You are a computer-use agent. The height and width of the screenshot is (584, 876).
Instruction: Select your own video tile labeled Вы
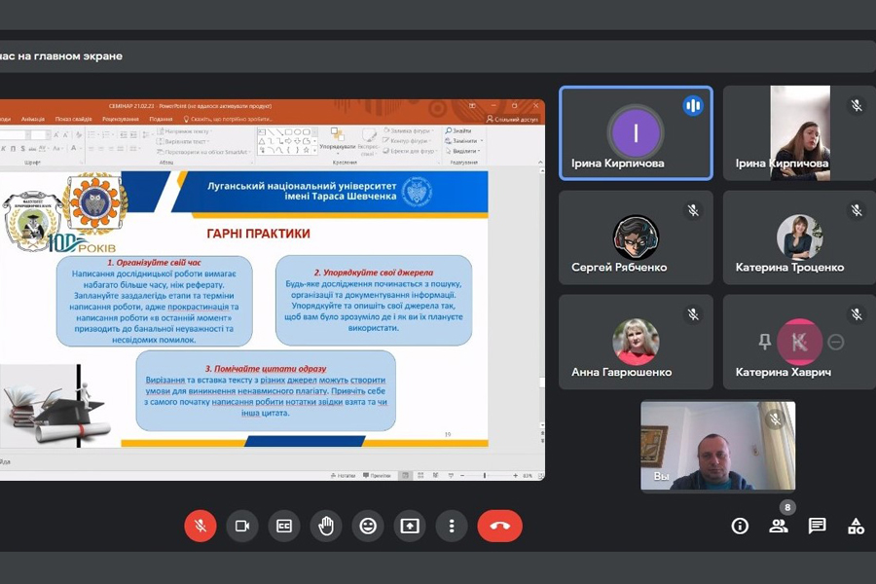pos(718,446)
